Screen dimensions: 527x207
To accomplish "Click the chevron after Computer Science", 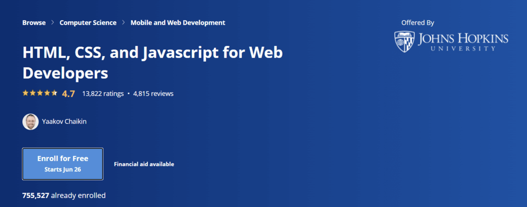I will click(124, 23).
